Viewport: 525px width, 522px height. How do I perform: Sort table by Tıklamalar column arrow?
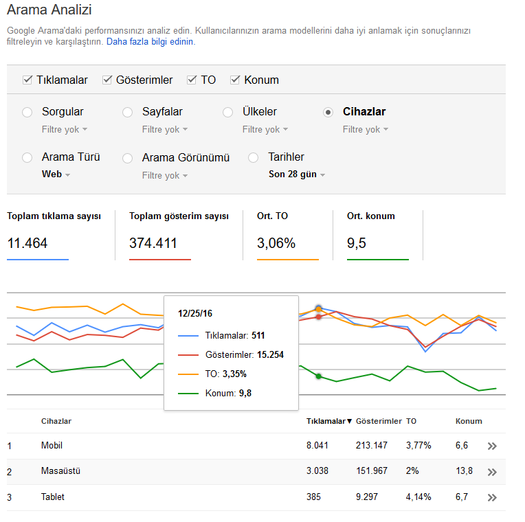349,421
